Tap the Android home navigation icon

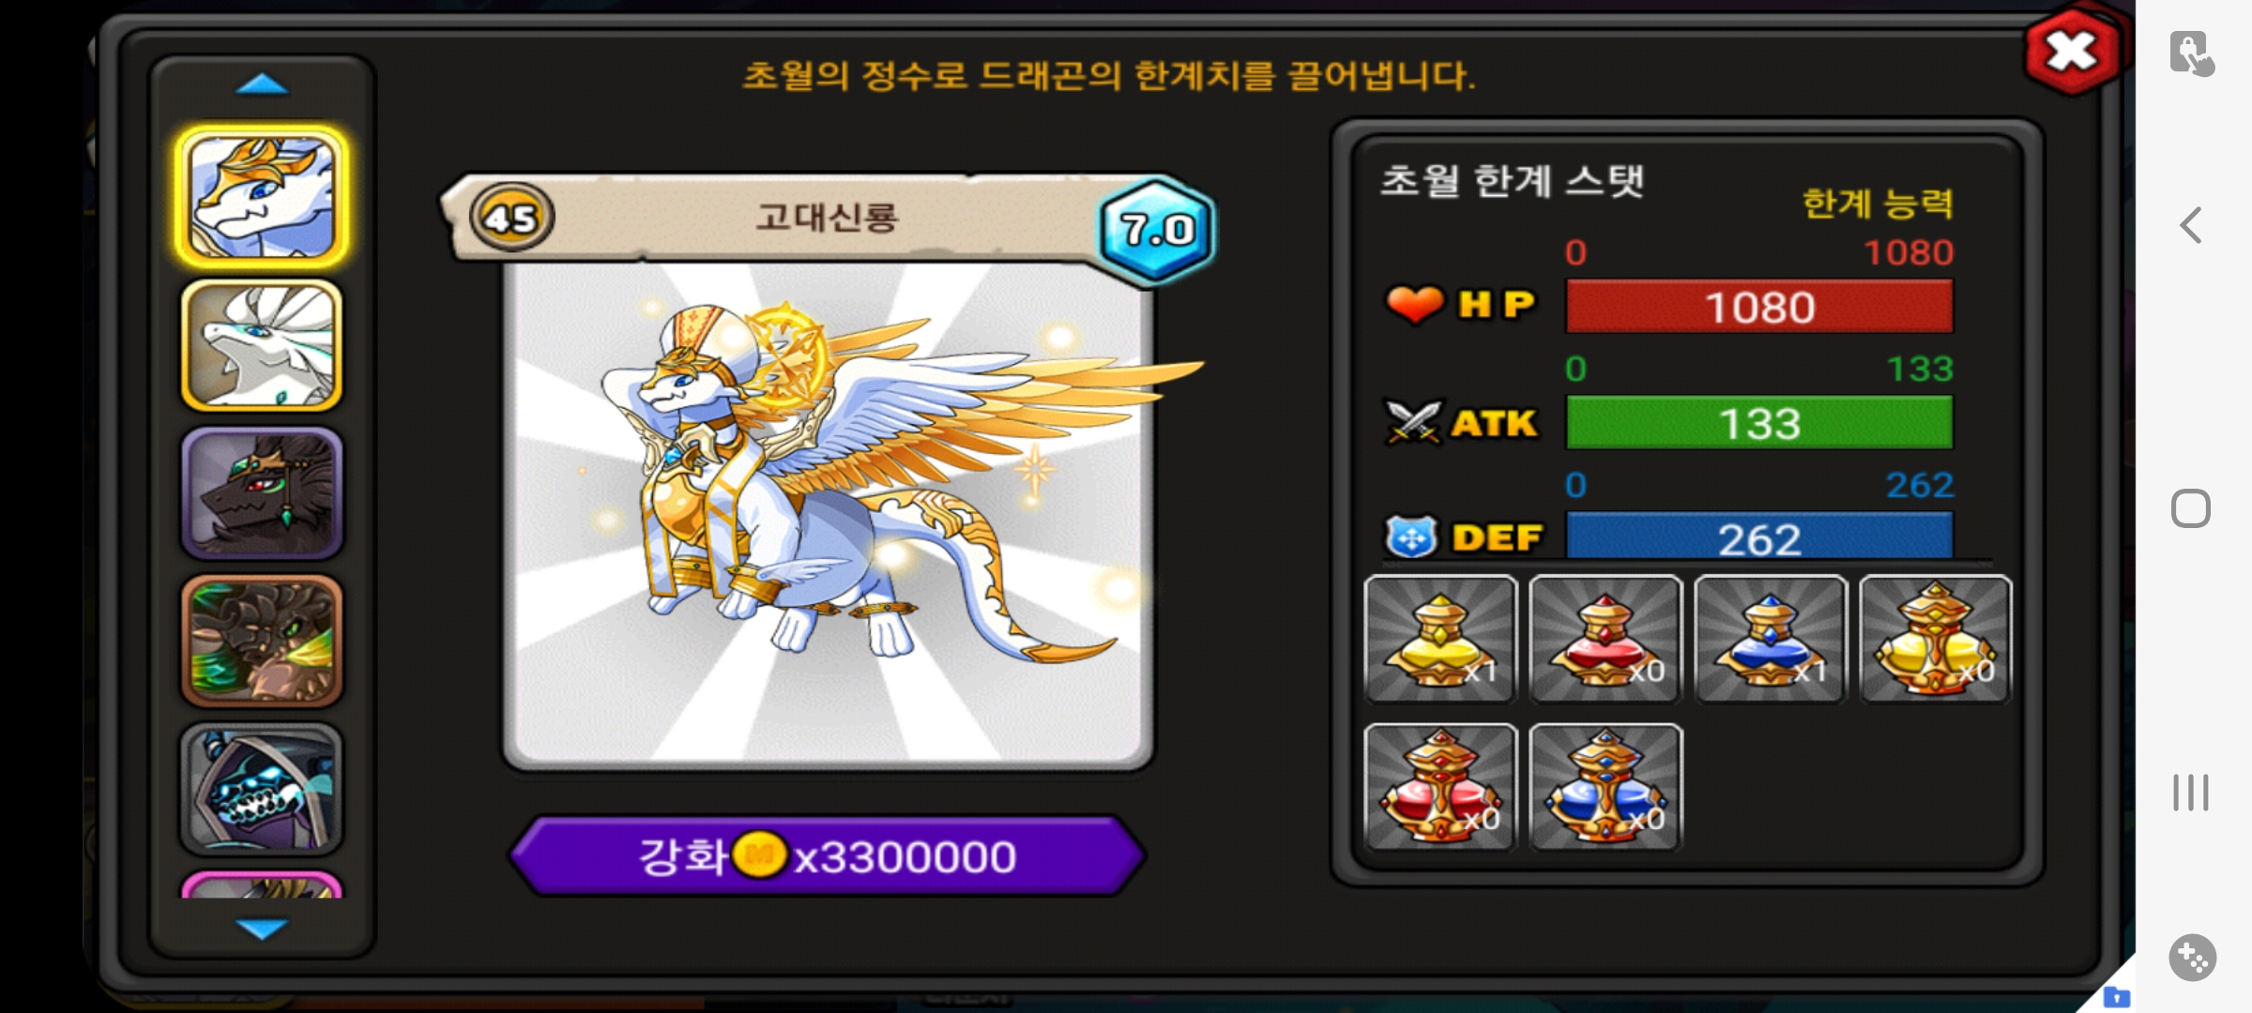point(2191,508)
